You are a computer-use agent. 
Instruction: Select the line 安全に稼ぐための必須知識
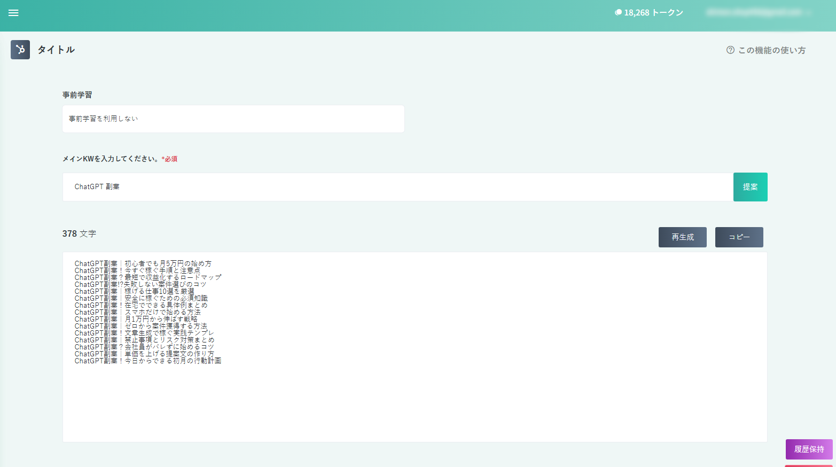click(x=142, y=299)
